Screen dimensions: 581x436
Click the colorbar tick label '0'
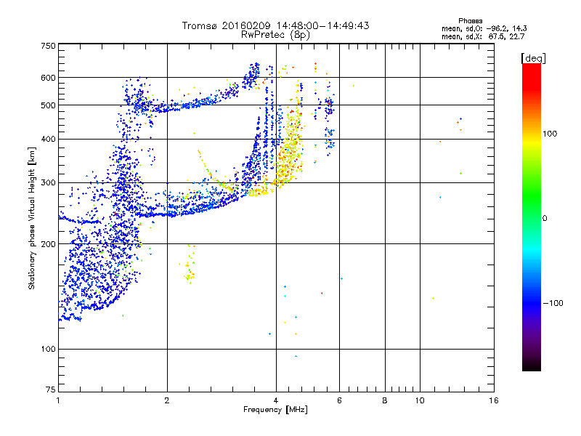(x=544, y=219)
